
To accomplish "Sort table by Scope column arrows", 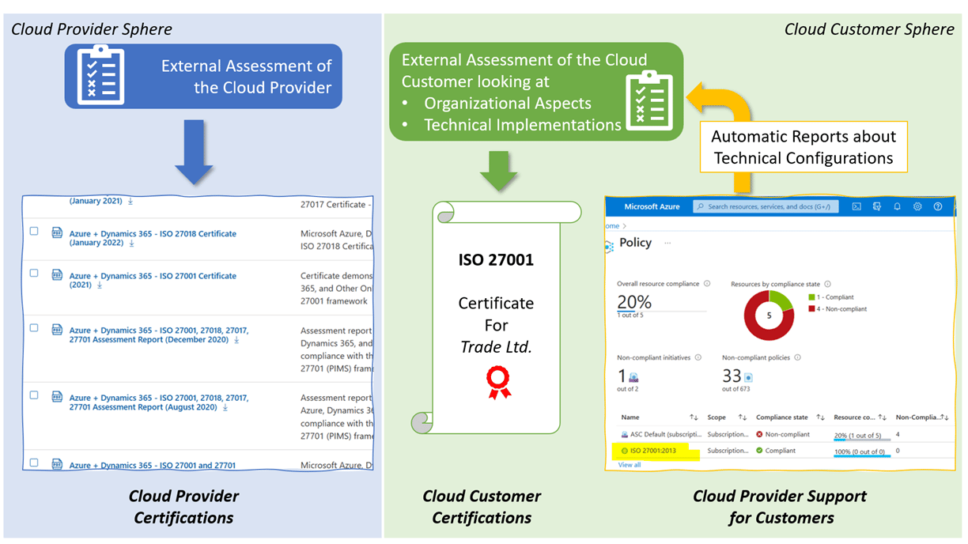I will [743, 417].
